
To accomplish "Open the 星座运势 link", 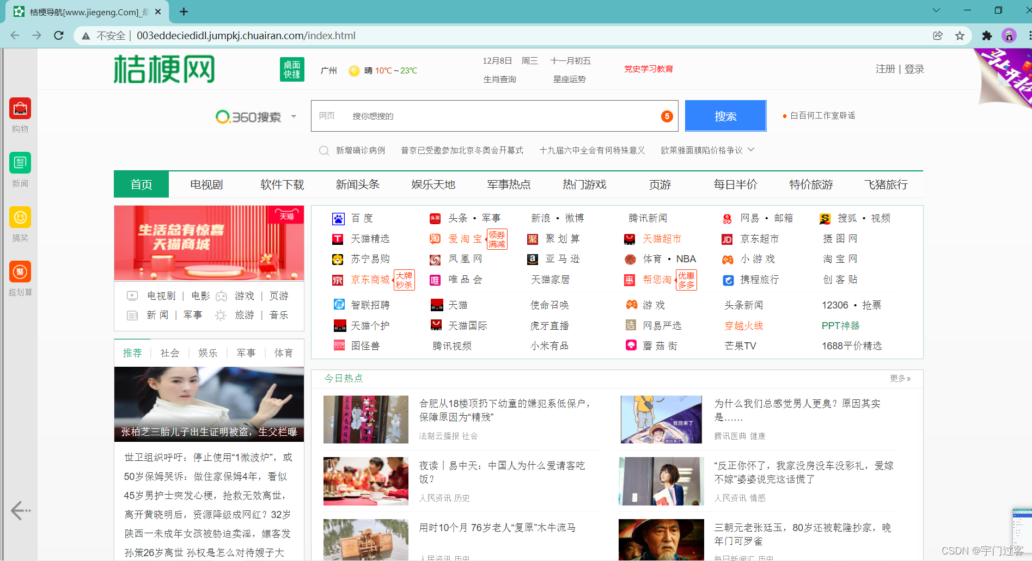I will [570, 79].
